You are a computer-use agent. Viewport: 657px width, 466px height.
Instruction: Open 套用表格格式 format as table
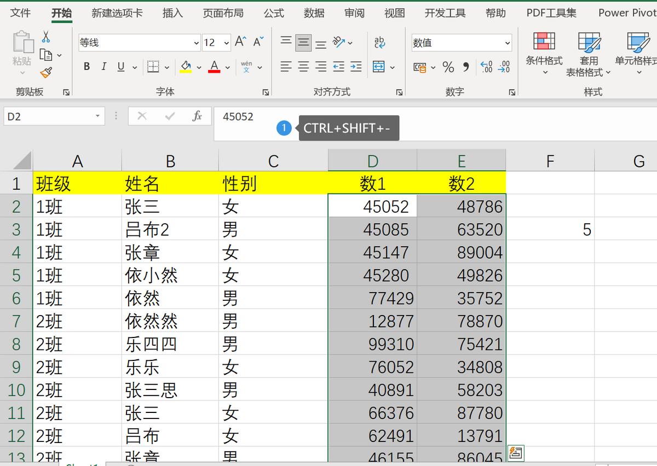point(588,55)
